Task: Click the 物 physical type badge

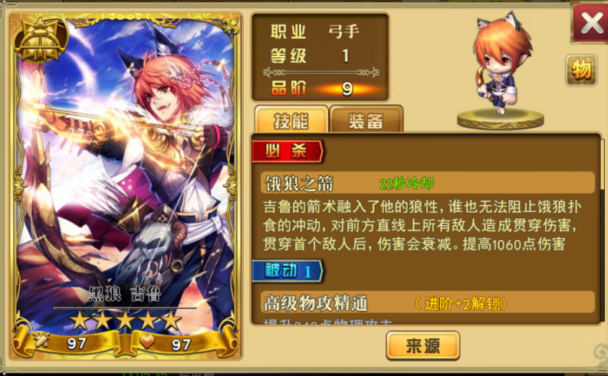Action: pos(581,70)
